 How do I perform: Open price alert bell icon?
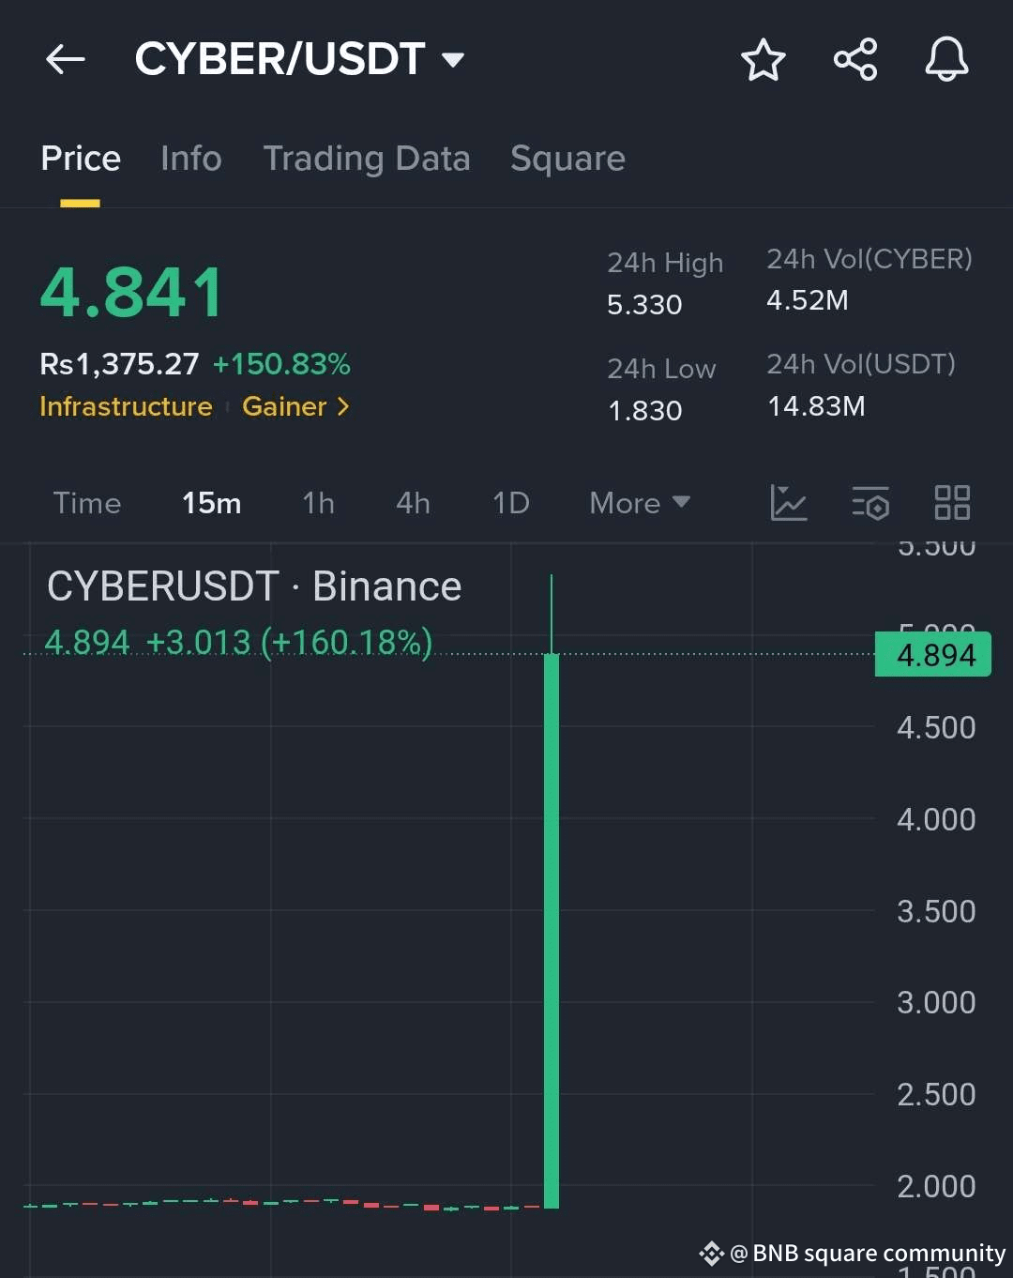point(946,59)
